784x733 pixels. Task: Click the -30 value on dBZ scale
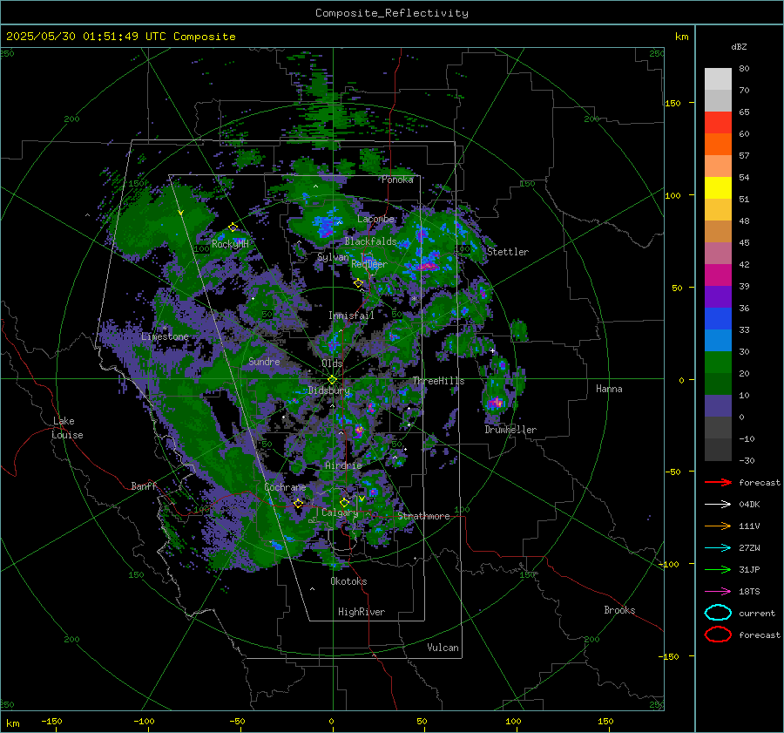click(x=747, y=460)
